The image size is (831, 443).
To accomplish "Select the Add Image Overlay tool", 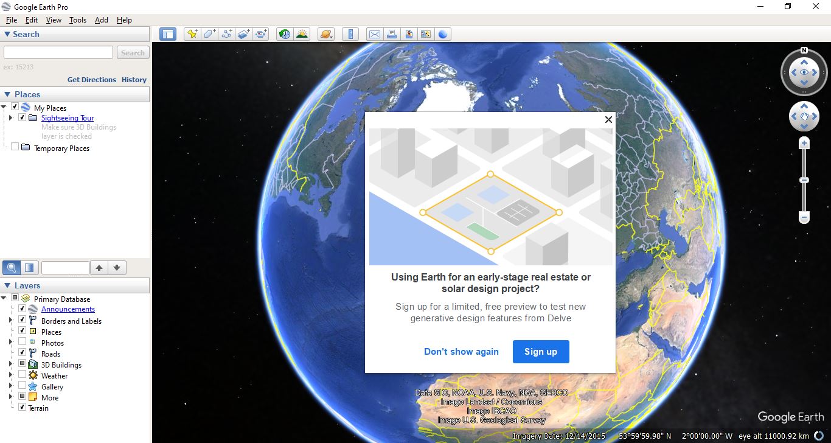I will pyautogui.click(x=244, y=34).
